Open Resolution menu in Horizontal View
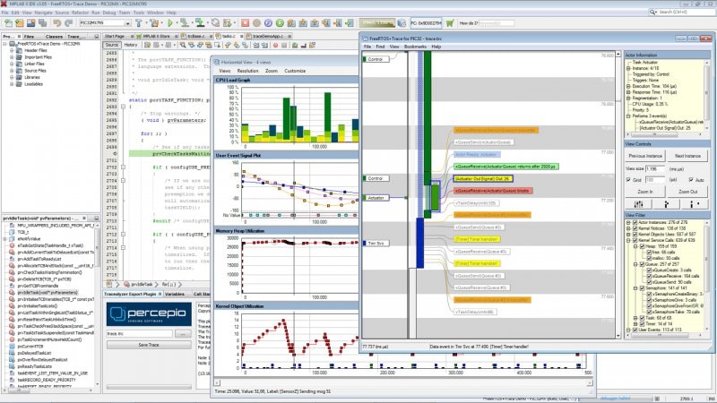The width and height of the screenshot is (717, 403). coord(247,71)
